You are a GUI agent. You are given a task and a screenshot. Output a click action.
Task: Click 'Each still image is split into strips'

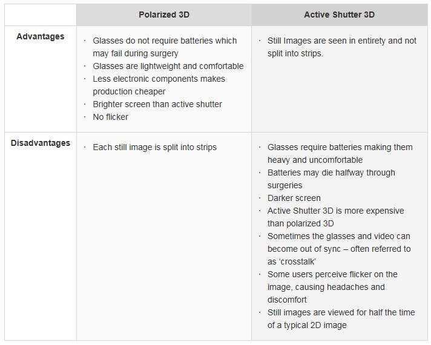[155, 147]
